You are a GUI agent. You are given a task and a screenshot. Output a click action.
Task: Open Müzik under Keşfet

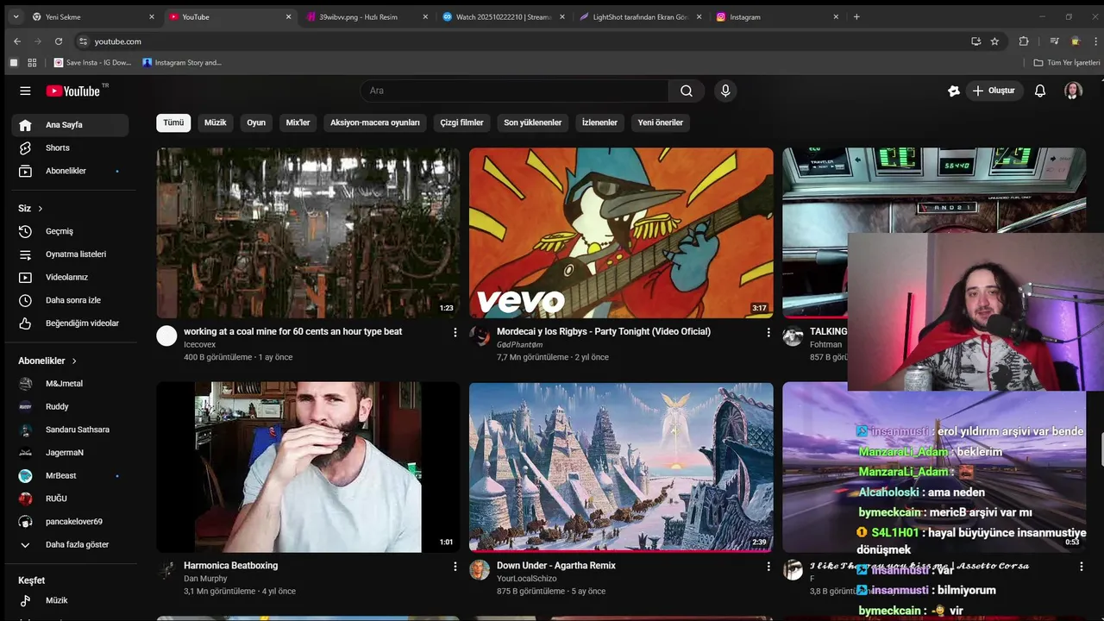70,600
